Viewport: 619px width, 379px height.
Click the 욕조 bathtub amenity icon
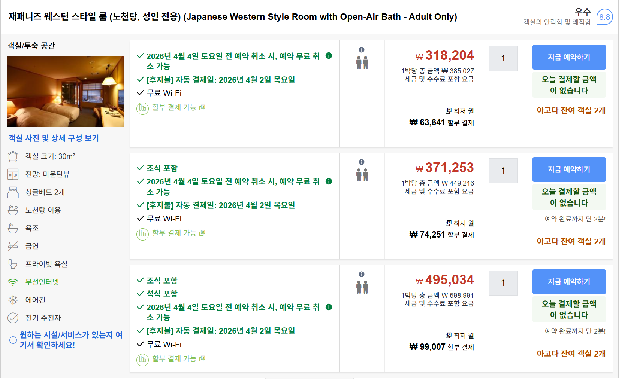click(x=13, y=228)
